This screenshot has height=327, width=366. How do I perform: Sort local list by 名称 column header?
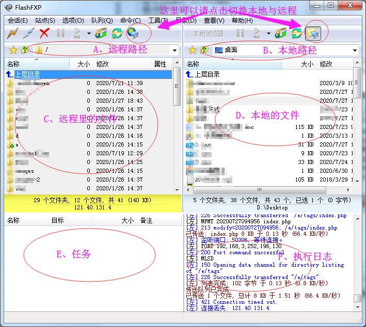coord(233,64)
